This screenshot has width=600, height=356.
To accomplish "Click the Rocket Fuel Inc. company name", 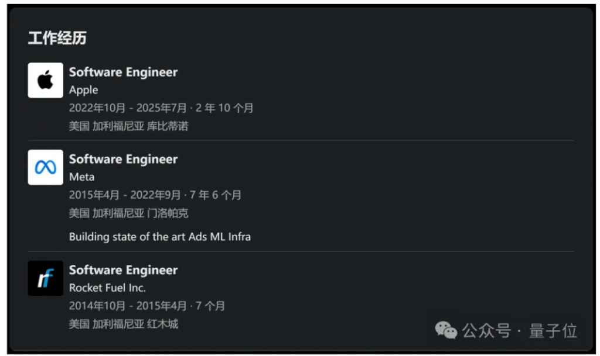I will [x=107, y=288].
